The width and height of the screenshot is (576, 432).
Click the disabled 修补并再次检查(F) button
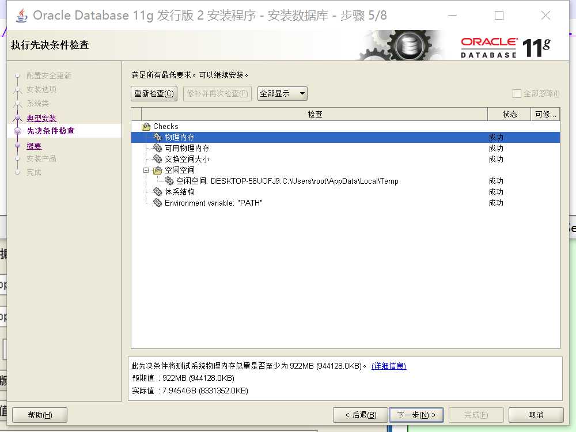point(217,94)
